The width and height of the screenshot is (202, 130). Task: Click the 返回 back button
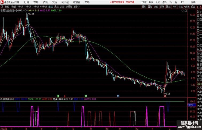point(193,7)
